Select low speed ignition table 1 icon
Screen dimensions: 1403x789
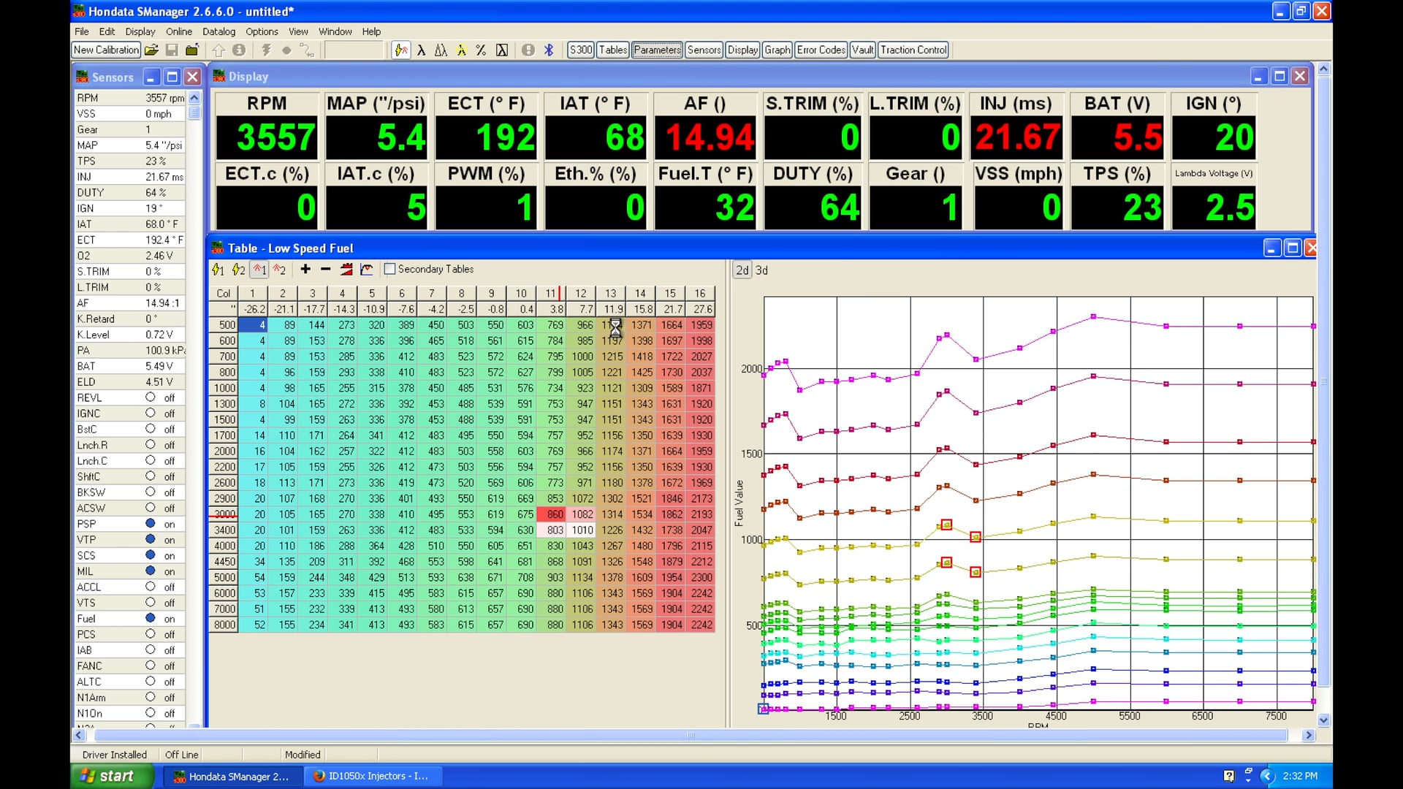pyautogui.click(x=218, y=270)
